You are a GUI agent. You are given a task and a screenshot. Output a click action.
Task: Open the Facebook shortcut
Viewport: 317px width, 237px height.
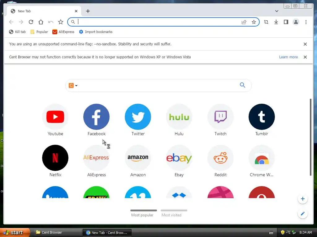97,120
